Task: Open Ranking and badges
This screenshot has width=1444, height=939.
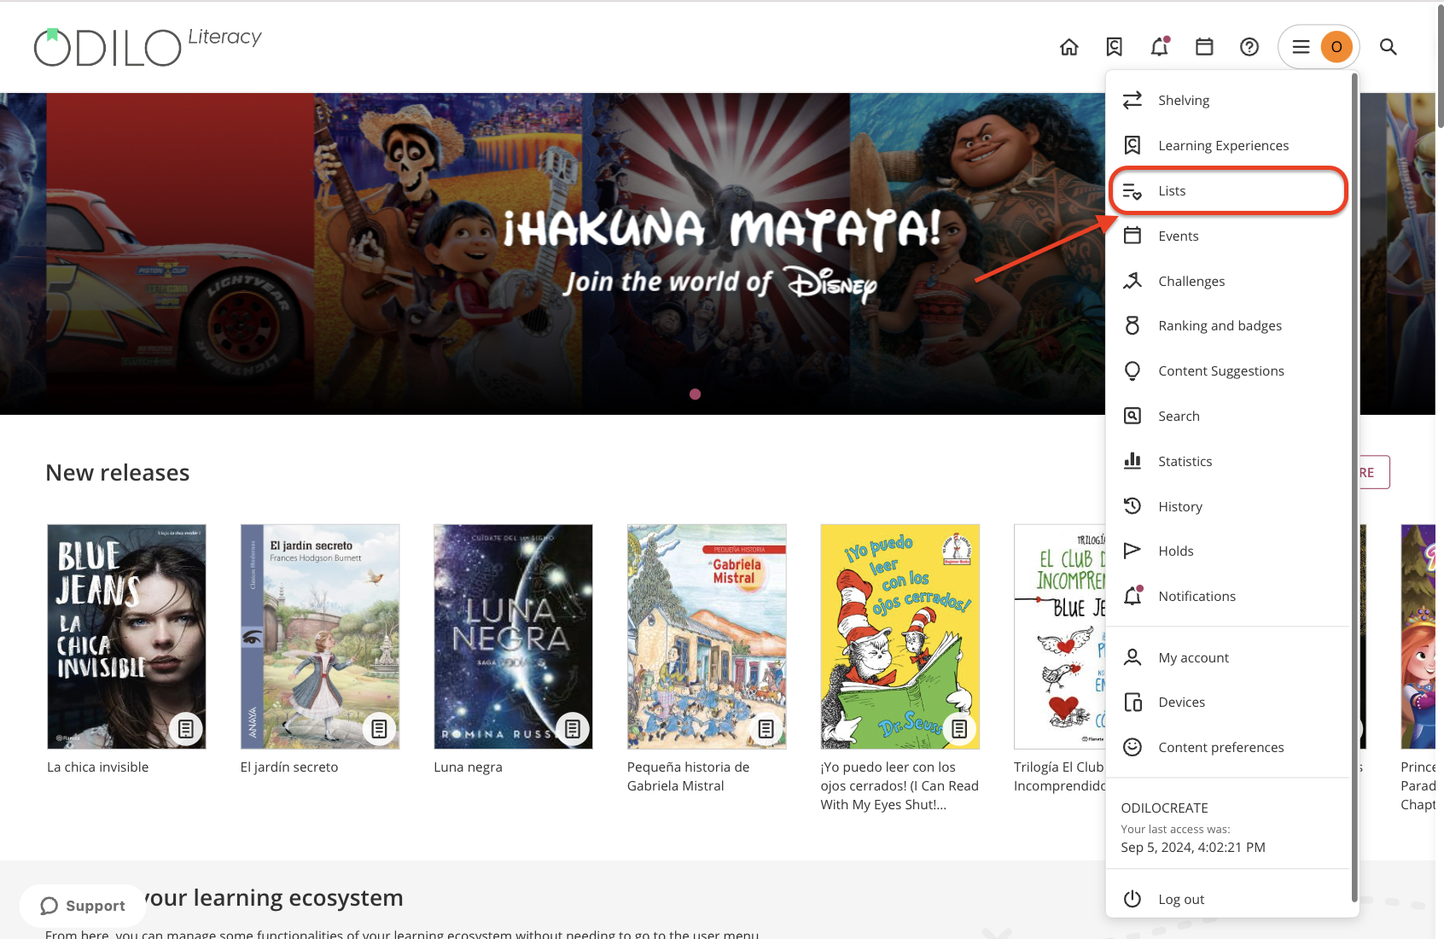Action: click(x=1229, y=325)
